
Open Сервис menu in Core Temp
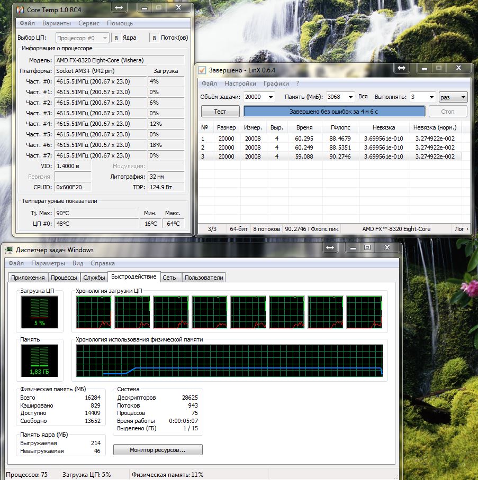point(89,23)
